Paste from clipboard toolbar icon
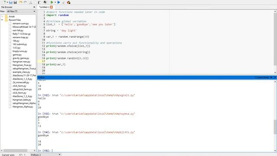Image resolution: width=277 pixels, height=156 pixels. point(39,2)
